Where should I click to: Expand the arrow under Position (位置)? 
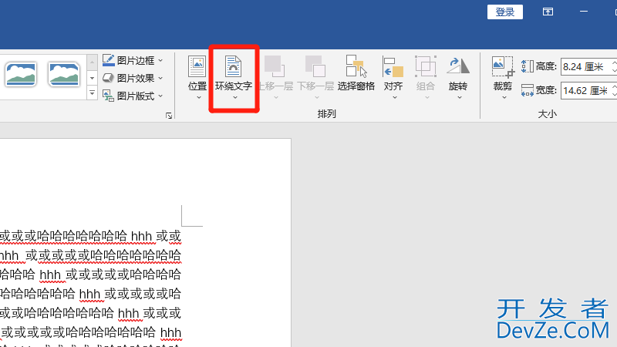(199, 97)
